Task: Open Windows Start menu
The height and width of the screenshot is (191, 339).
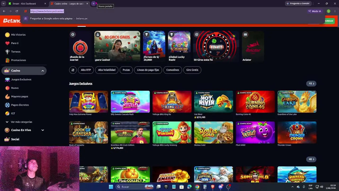Action: (x=111, y=187)
